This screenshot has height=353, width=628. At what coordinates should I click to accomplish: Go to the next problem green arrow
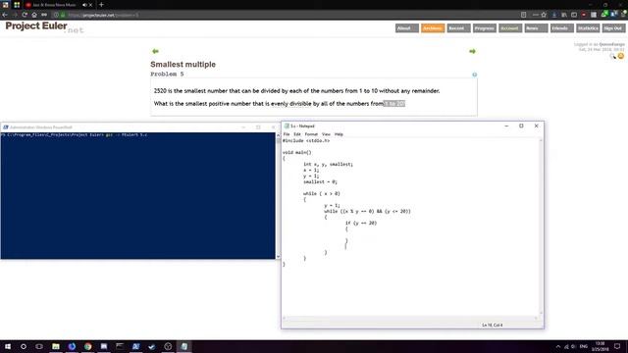(472, 51)
